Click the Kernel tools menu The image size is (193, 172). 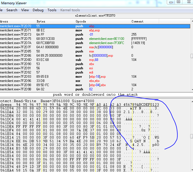(70, 10)
